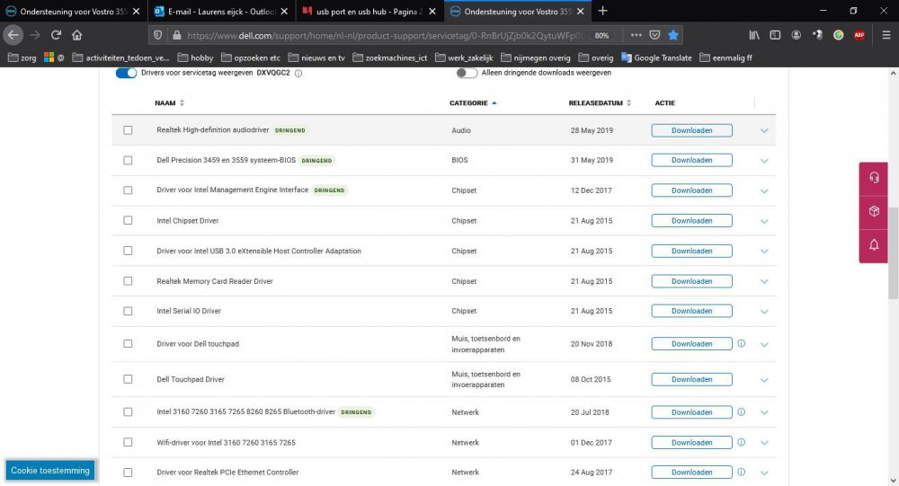Check the Realtek High-definition audiodriver checkbox
The image size is (899, 486).
coord(128,130)
